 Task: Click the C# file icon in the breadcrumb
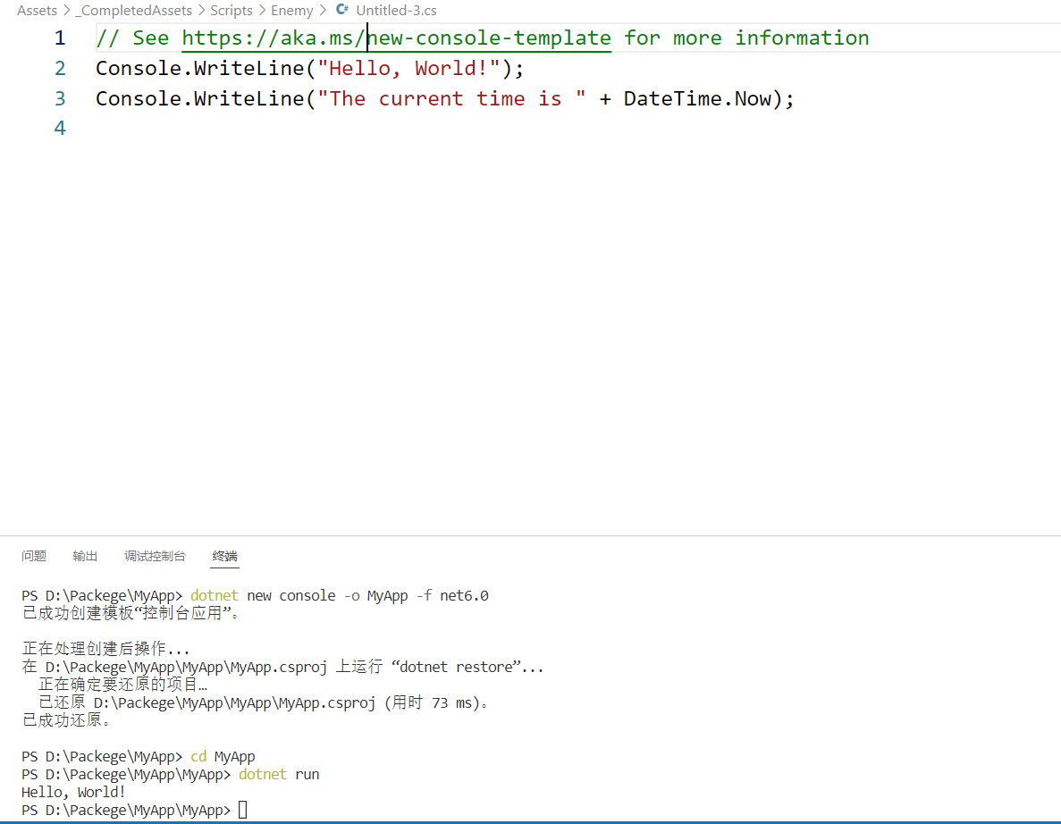tap(342, 10)
